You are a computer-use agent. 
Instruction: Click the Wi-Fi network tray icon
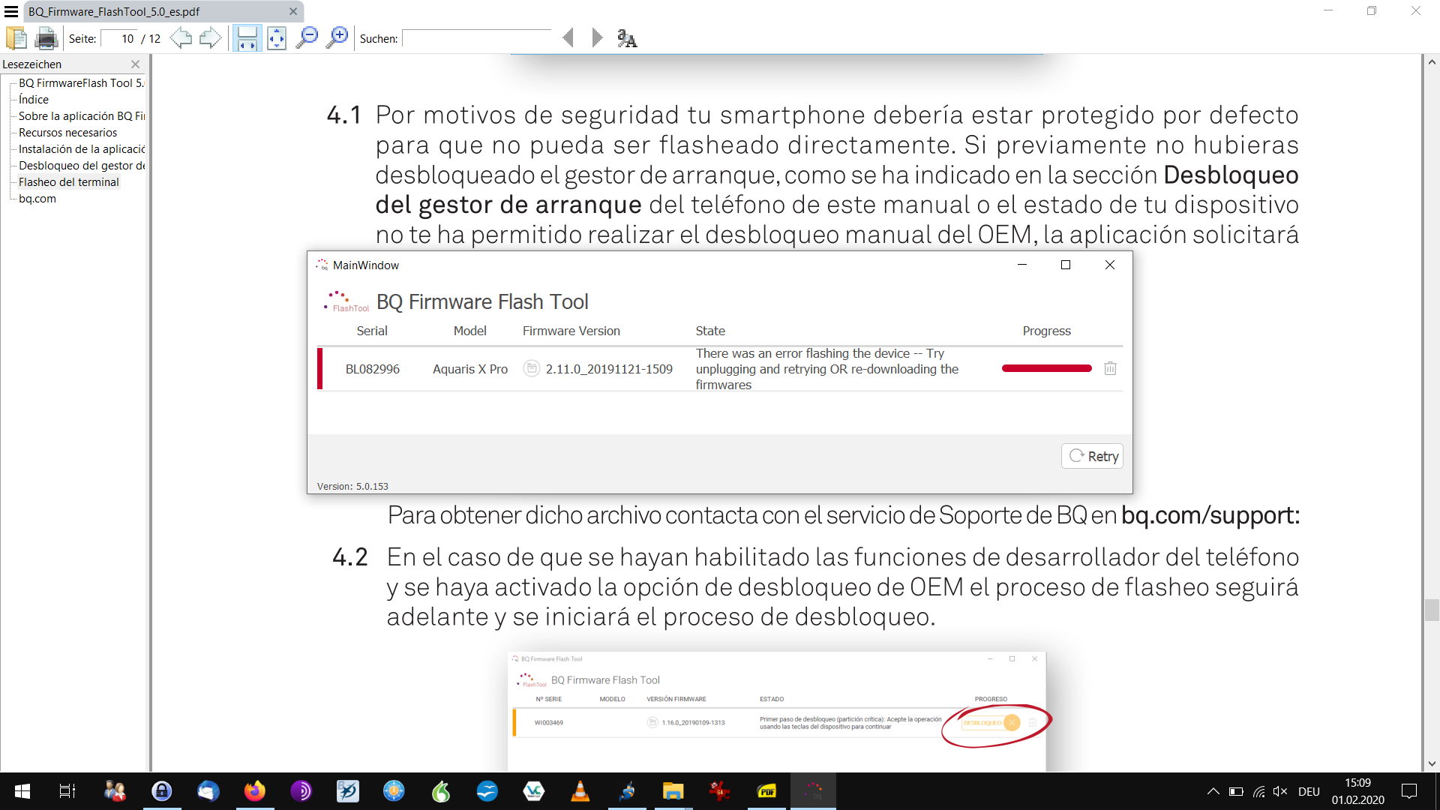pos(1258,791)
